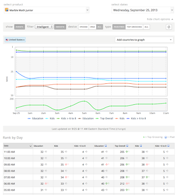Toggle the SMOOTH filter button

[60, 27]
